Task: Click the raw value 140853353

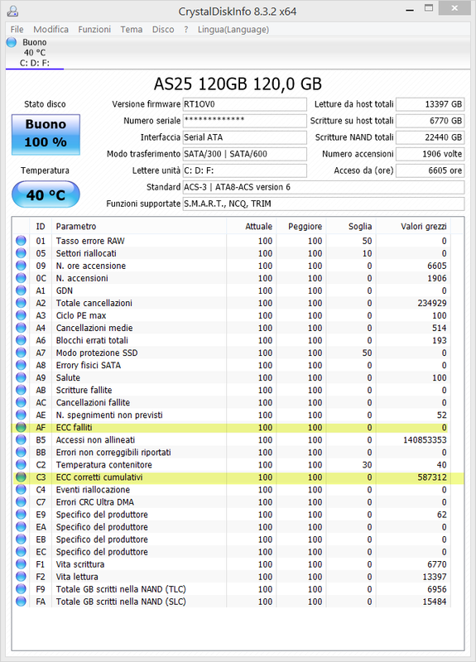Action: (x=425, y=440)
